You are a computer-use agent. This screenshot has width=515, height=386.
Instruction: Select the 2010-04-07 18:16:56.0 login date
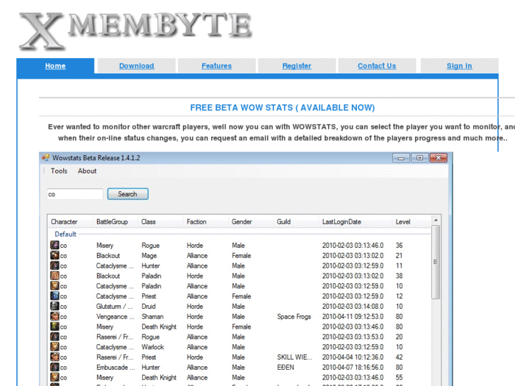(353, 368)
